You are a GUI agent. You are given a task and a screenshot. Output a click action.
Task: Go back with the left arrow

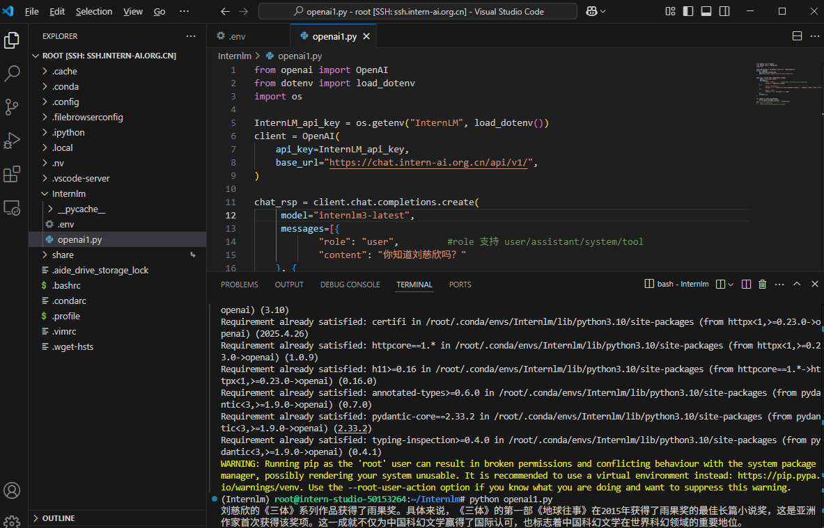[226, 11]
